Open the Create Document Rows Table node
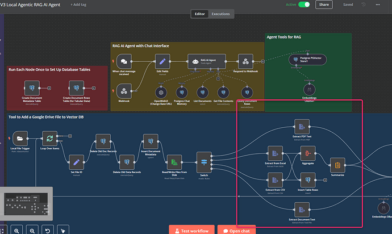 76,88
